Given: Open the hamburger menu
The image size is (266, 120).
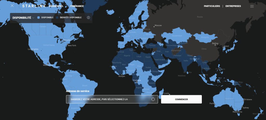Looking at the screenshot, I should coord(252,6).
